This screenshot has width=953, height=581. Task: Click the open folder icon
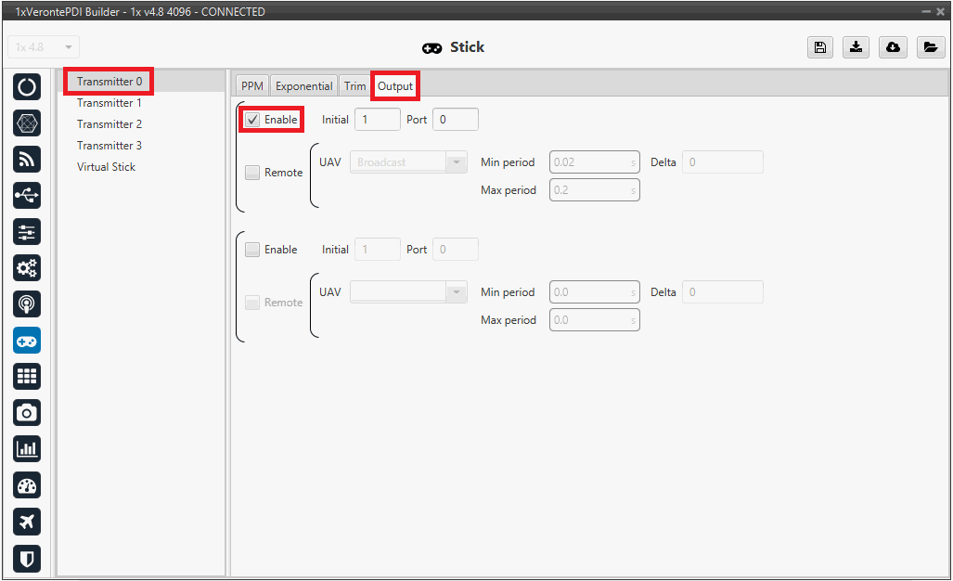(930, 47)
